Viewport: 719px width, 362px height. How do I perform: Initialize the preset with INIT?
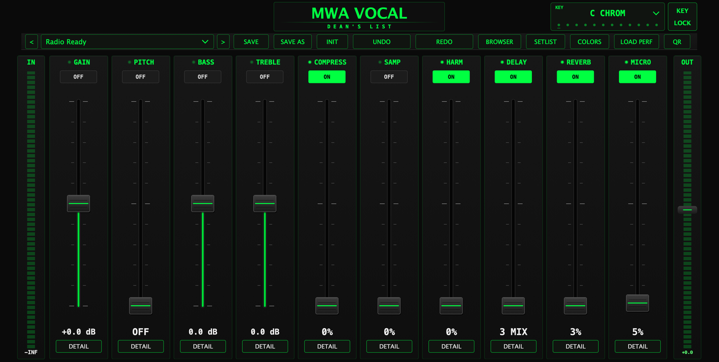click(332, 42)
